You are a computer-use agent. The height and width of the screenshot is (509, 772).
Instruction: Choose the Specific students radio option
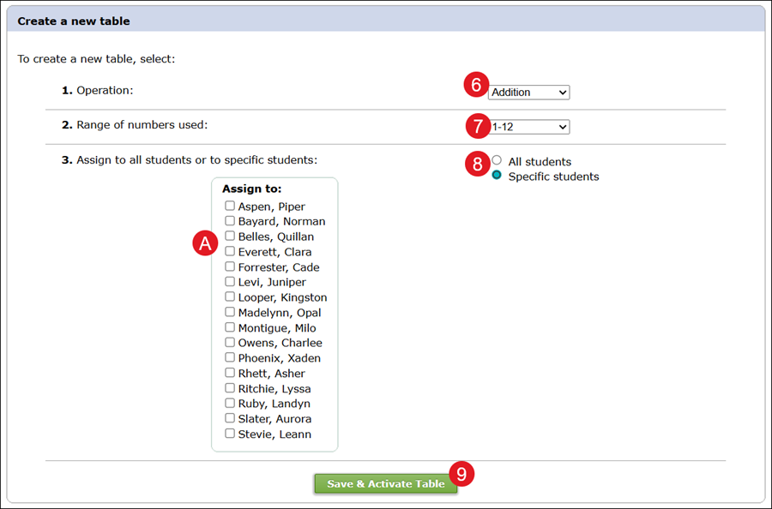[497, 175]
